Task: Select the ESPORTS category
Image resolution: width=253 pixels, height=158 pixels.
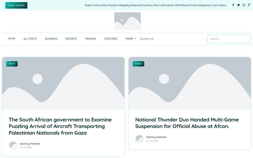Action: click(71, 39)
